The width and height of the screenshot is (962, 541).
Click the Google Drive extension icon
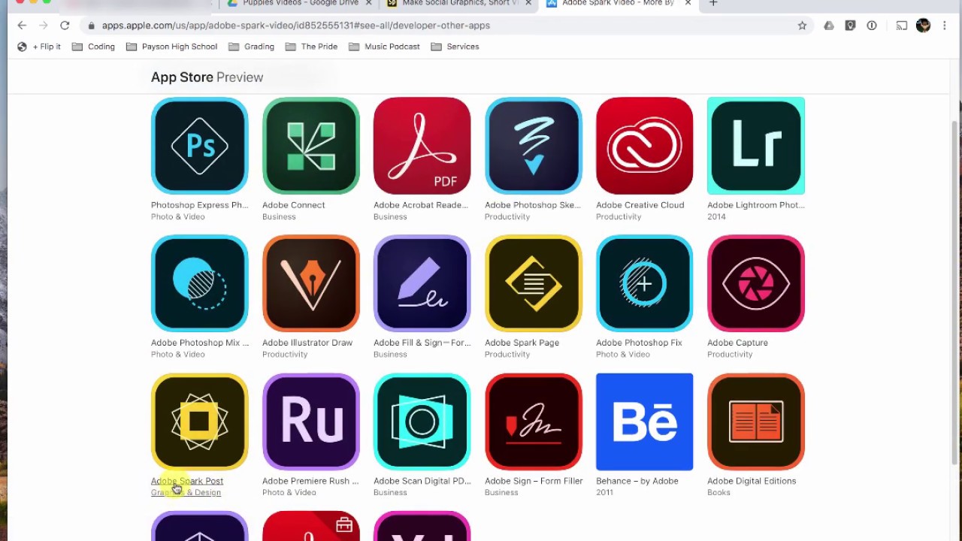(x=828, y=26)
